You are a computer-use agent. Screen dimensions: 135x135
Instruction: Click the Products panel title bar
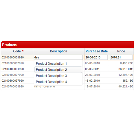pyautogui.click(x=67, y=45)
